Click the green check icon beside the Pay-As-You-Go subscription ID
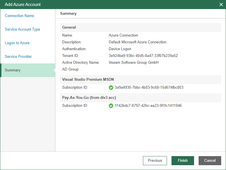Screen dimensions: 226x170 coord(111,106)
